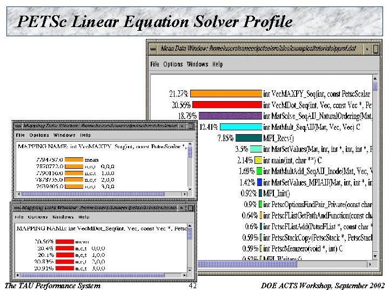Click horizontal scrollbar in VecMDot Mapping window
This screenshot has height=292, width=389.
92,275
